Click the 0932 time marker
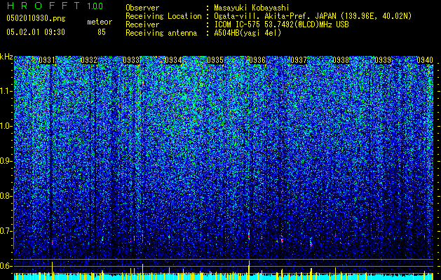The width and height of the screenshot is (441, 280). [x=89, y=60]
